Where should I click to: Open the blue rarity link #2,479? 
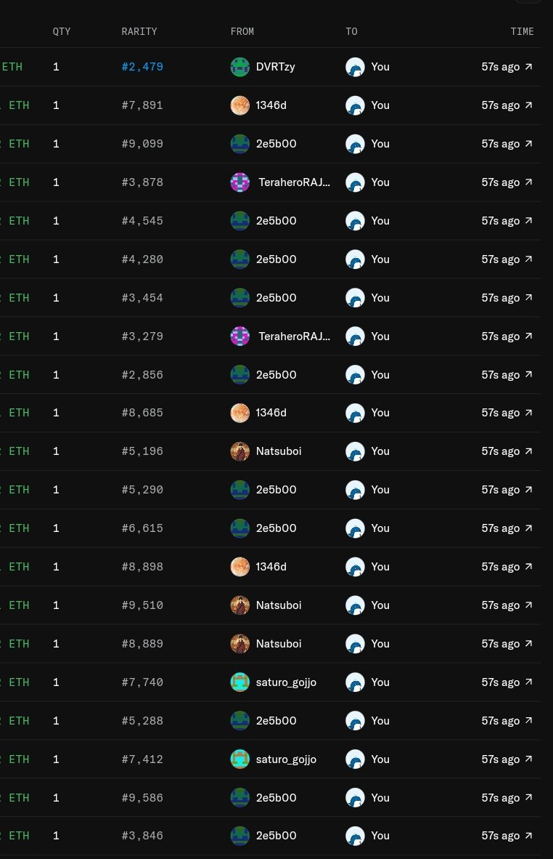click(142, 67)
